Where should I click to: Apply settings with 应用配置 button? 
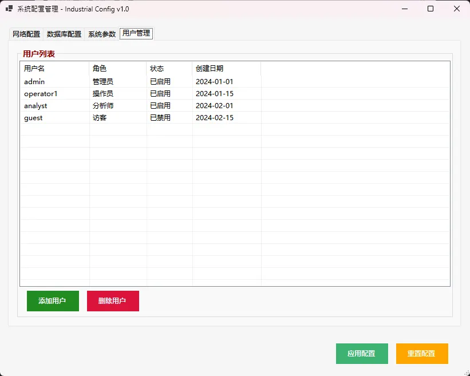point(362,354)
